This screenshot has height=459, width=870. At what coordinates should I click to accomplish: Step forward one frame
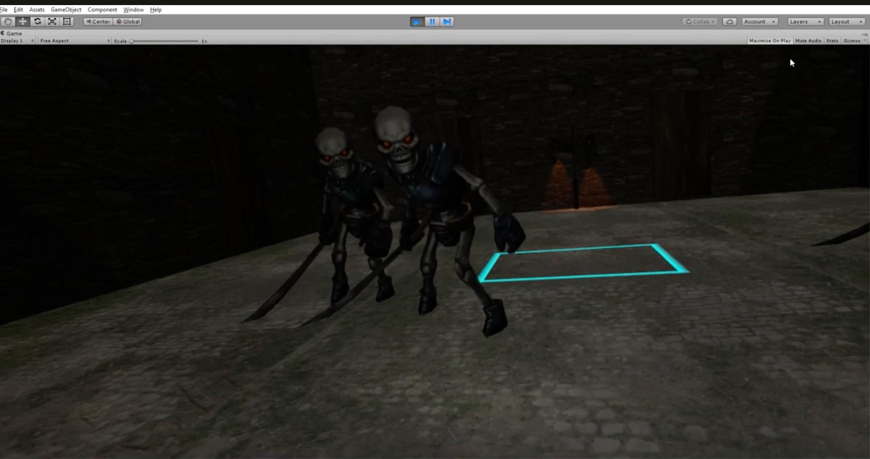[x=447, y=22]
